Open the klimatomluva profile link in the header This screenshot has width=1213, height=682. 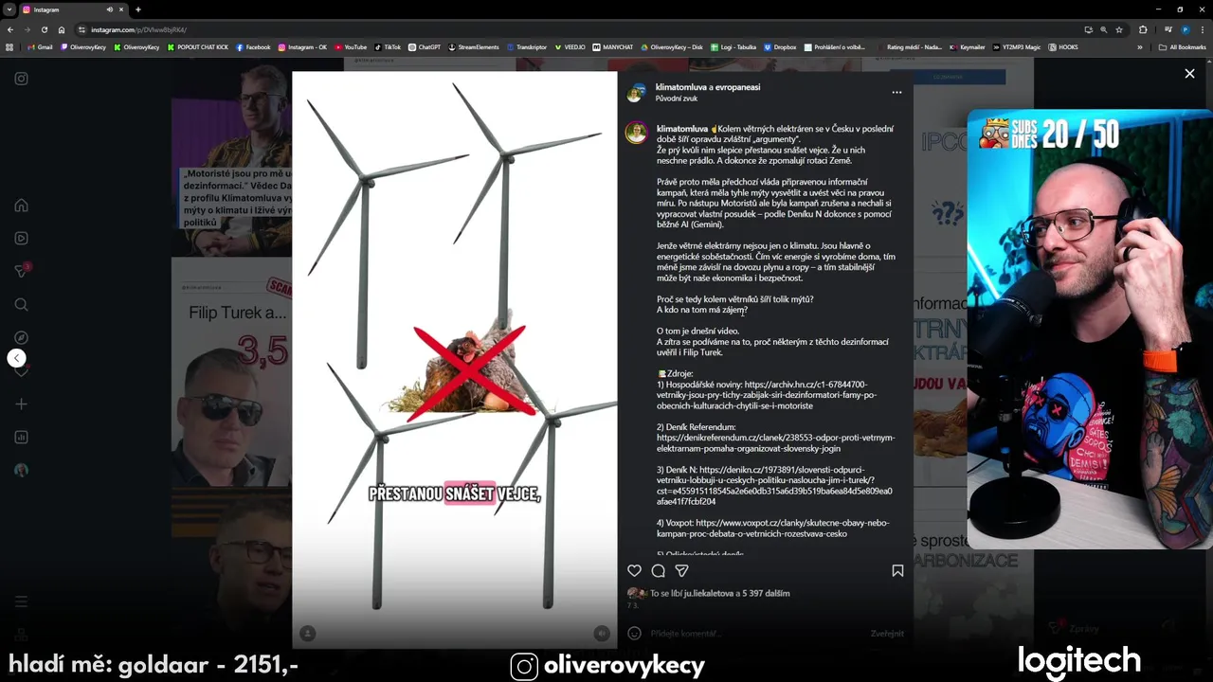pos(681,87)
